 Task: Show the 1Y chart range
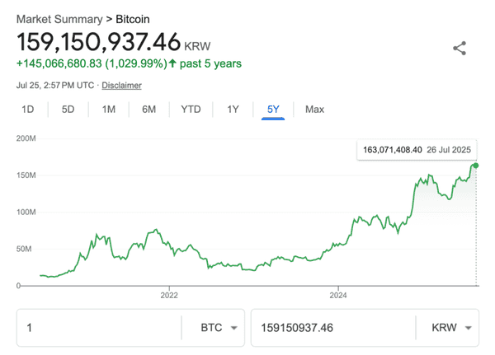pyautogui.click(x=233, y=110)
